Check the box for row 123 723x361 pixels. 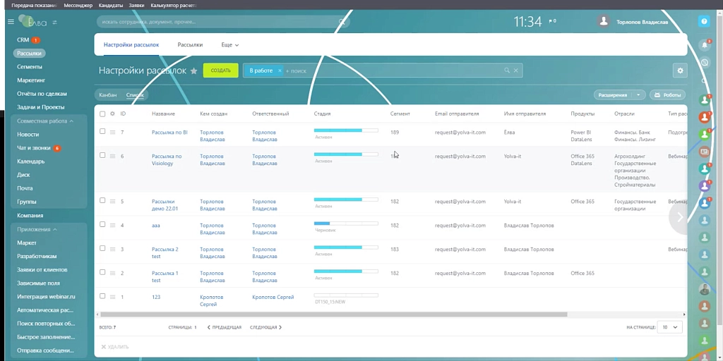tap(102, 296)
